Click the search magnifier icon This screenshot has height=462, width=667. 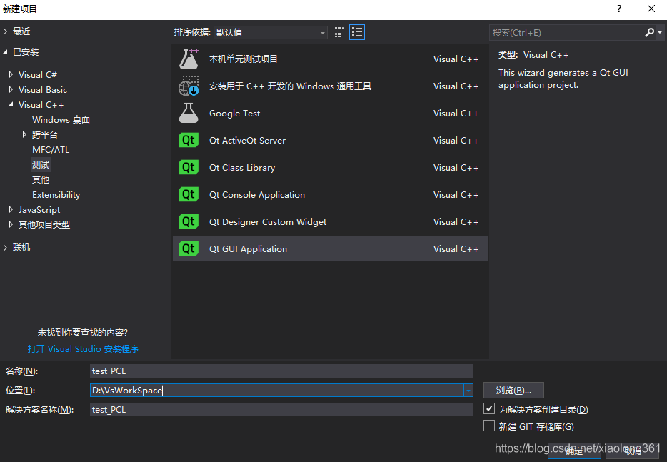click(x=650, y=32)
